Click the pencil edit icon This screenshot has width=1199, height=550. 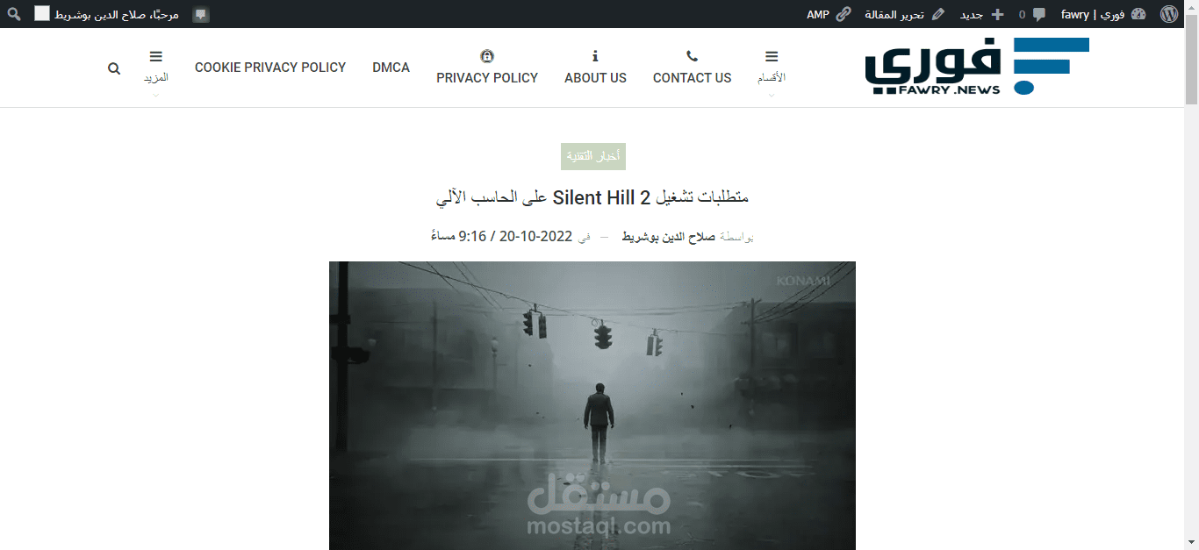938,14
